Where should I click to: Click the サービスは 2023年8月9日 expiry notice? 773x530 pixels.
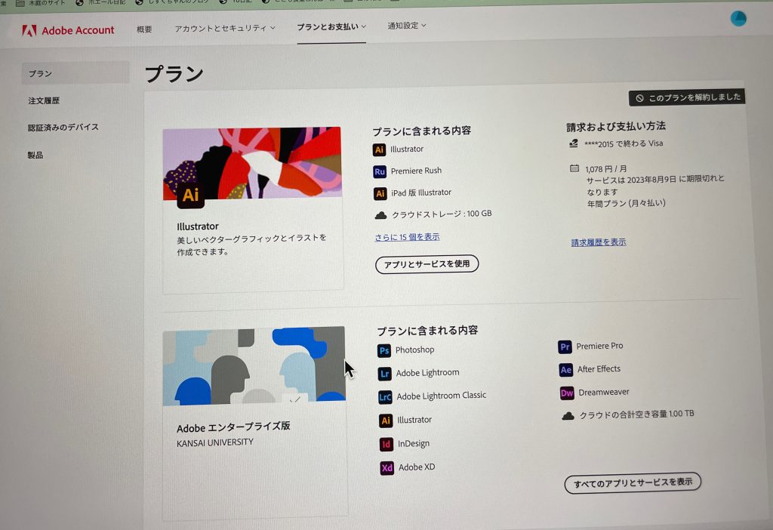[655, 186]
